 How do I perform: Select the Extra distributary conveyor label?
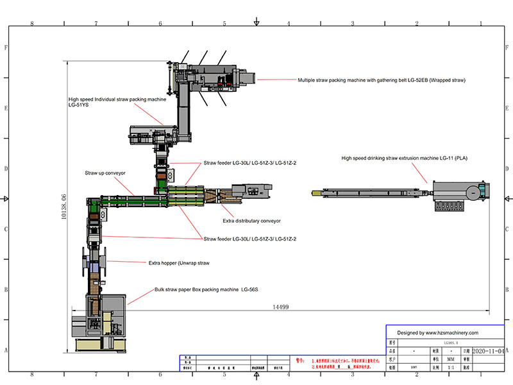coord(251,221)
